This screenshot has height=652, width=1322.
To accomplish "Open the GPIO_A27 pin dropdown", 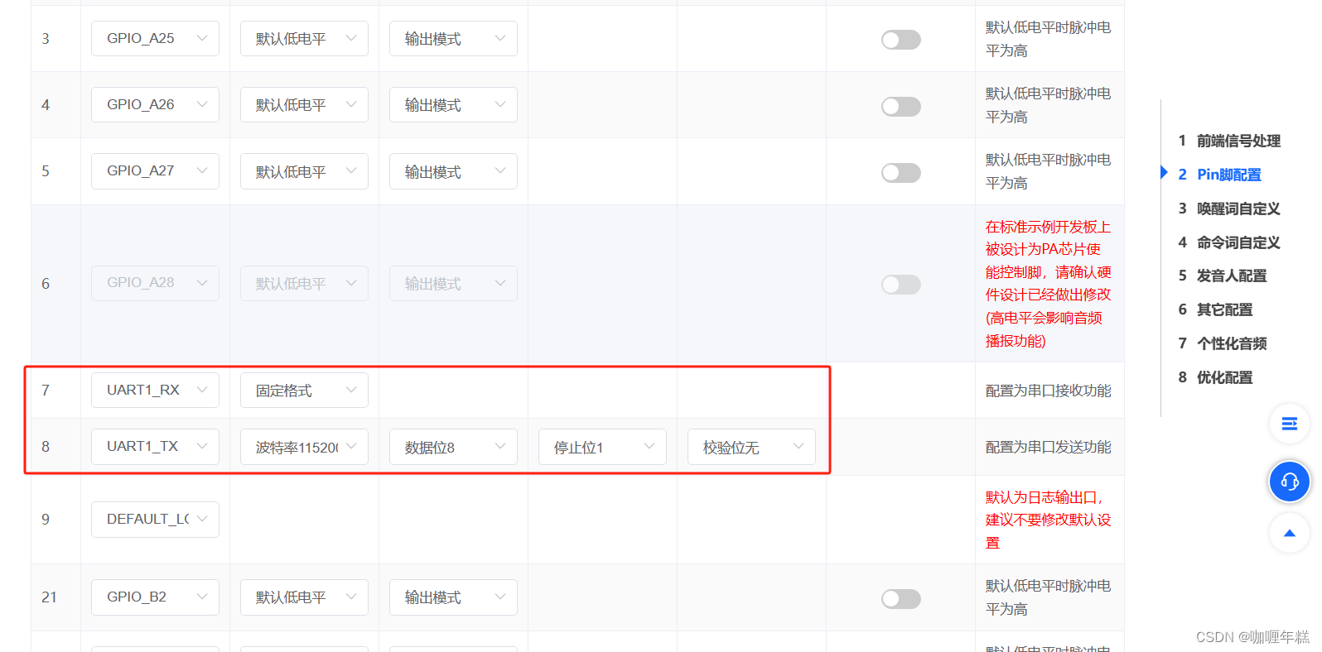I will pyautogui.click(x=155, y=171).
